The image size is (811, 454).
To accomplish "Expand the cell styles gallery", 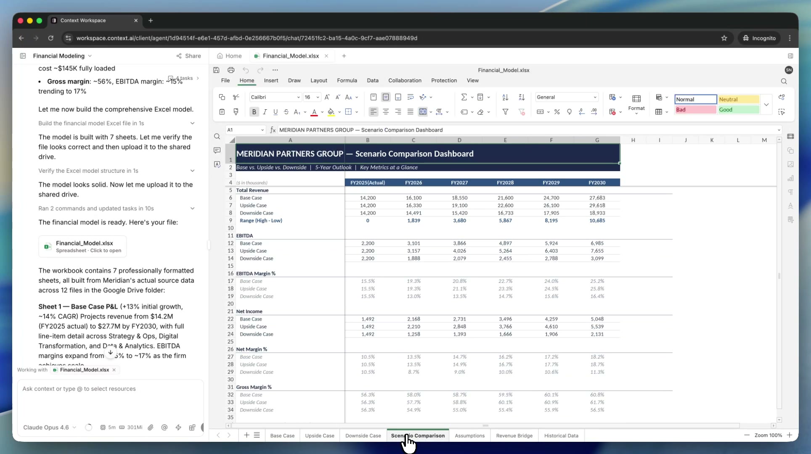I will point(766,105).
